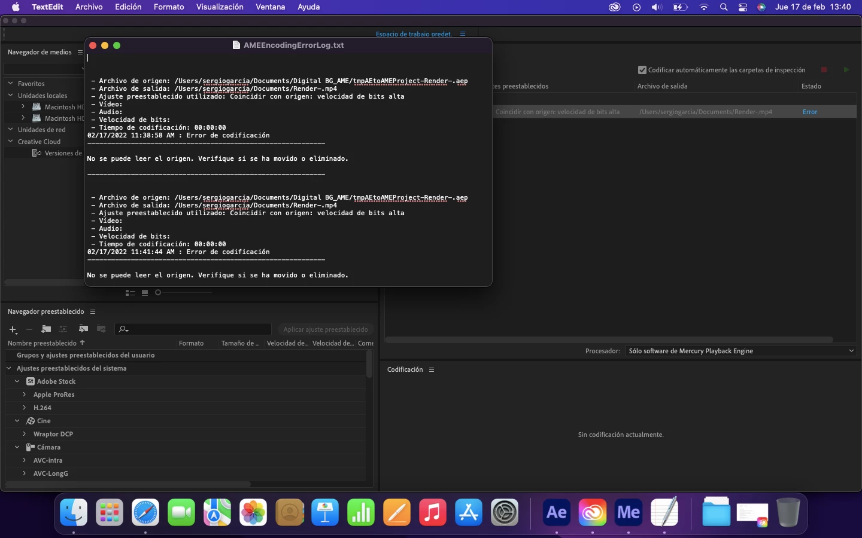Open Control Center in menu bar
The image size is (862, 538).
tap(743, 7)
